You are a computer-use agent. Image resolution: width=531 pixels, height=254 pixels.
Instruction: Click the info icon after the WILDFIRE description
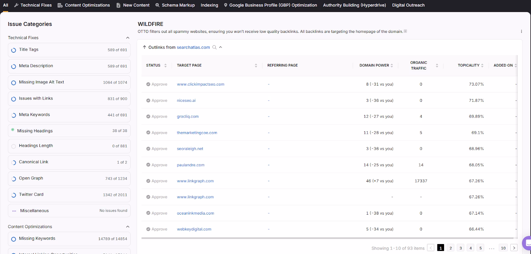click(x=405, y=32)
